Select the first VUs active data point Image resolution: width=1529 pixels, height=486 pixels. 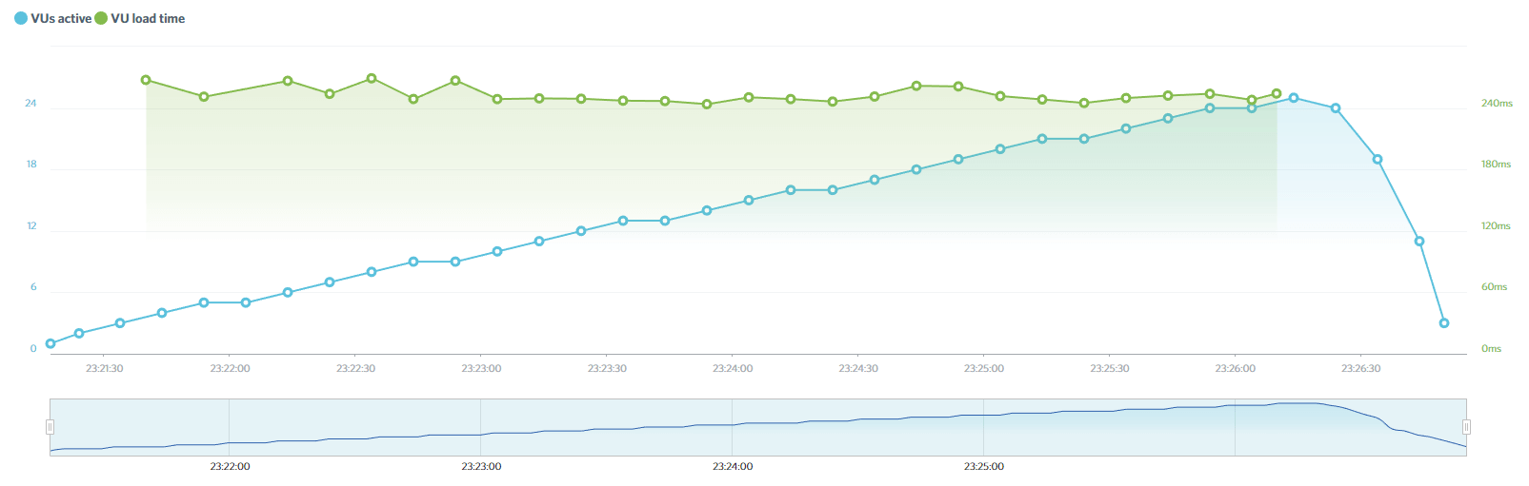(x=50, y=343)
